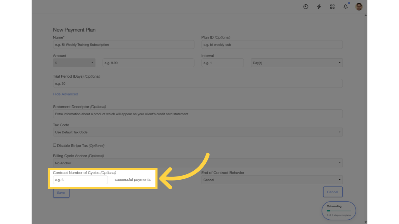Viewport: 399px width, 224px height.
Task: Open the currency dropdown under Amount
Action: coord(74,63)
